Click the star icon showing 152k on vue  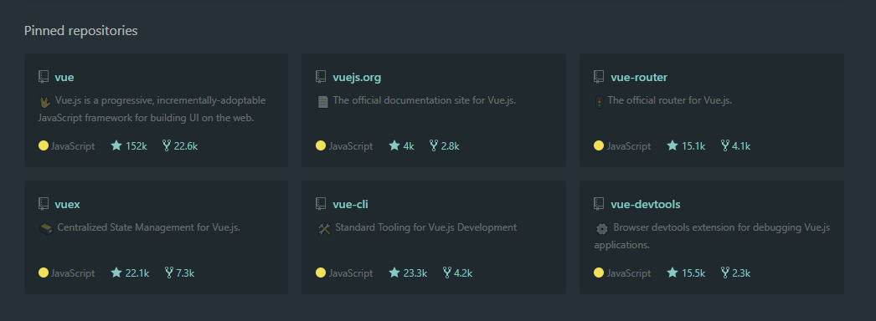(116, 145)
